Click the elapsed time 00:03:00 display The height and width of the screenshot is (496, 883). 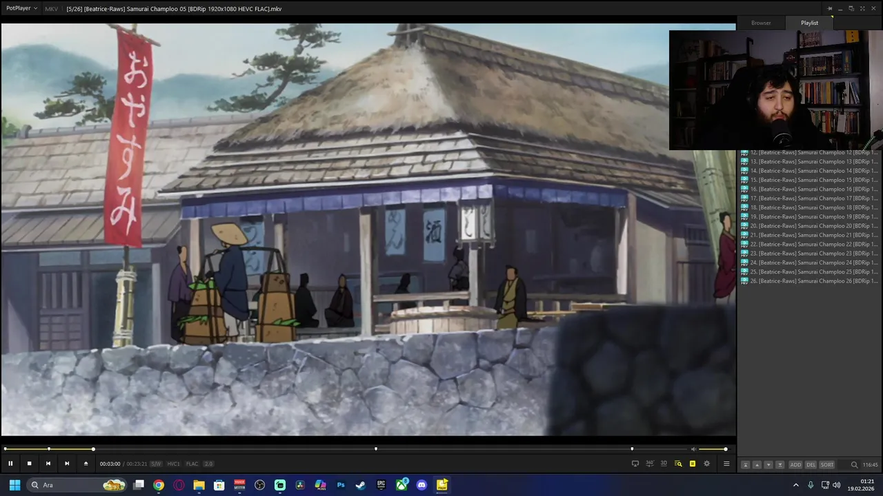[110, 464]
